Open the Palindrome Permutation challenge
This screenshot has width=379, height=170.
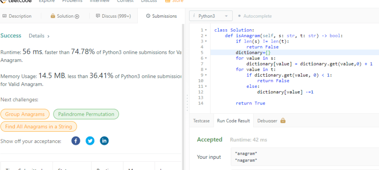86,114
